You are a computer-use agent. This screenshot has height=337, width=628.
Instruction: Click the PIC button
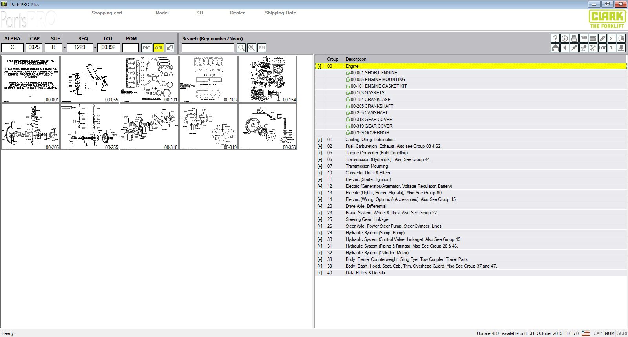coord(146,48)
